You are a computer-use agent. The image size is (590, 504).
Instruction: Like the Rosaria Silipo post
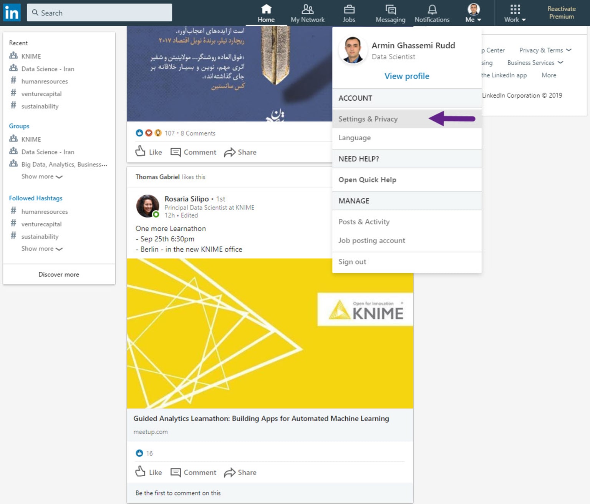coord(149,472)
